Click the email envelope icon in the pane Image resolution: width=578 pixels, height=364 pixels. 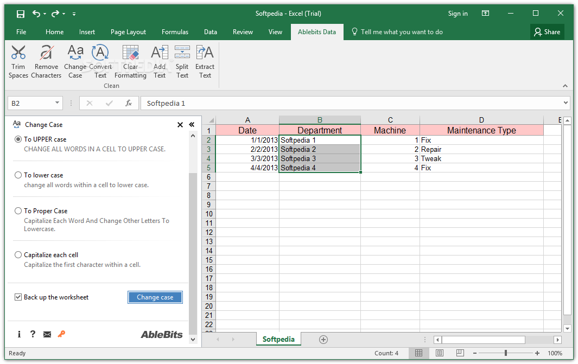pyautogui.click(x=47, y=334)
